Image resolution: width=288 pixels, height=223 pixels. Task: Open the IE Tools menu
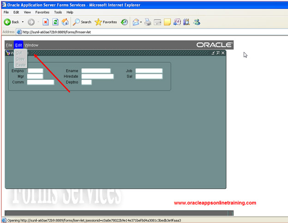pos(58,12)
